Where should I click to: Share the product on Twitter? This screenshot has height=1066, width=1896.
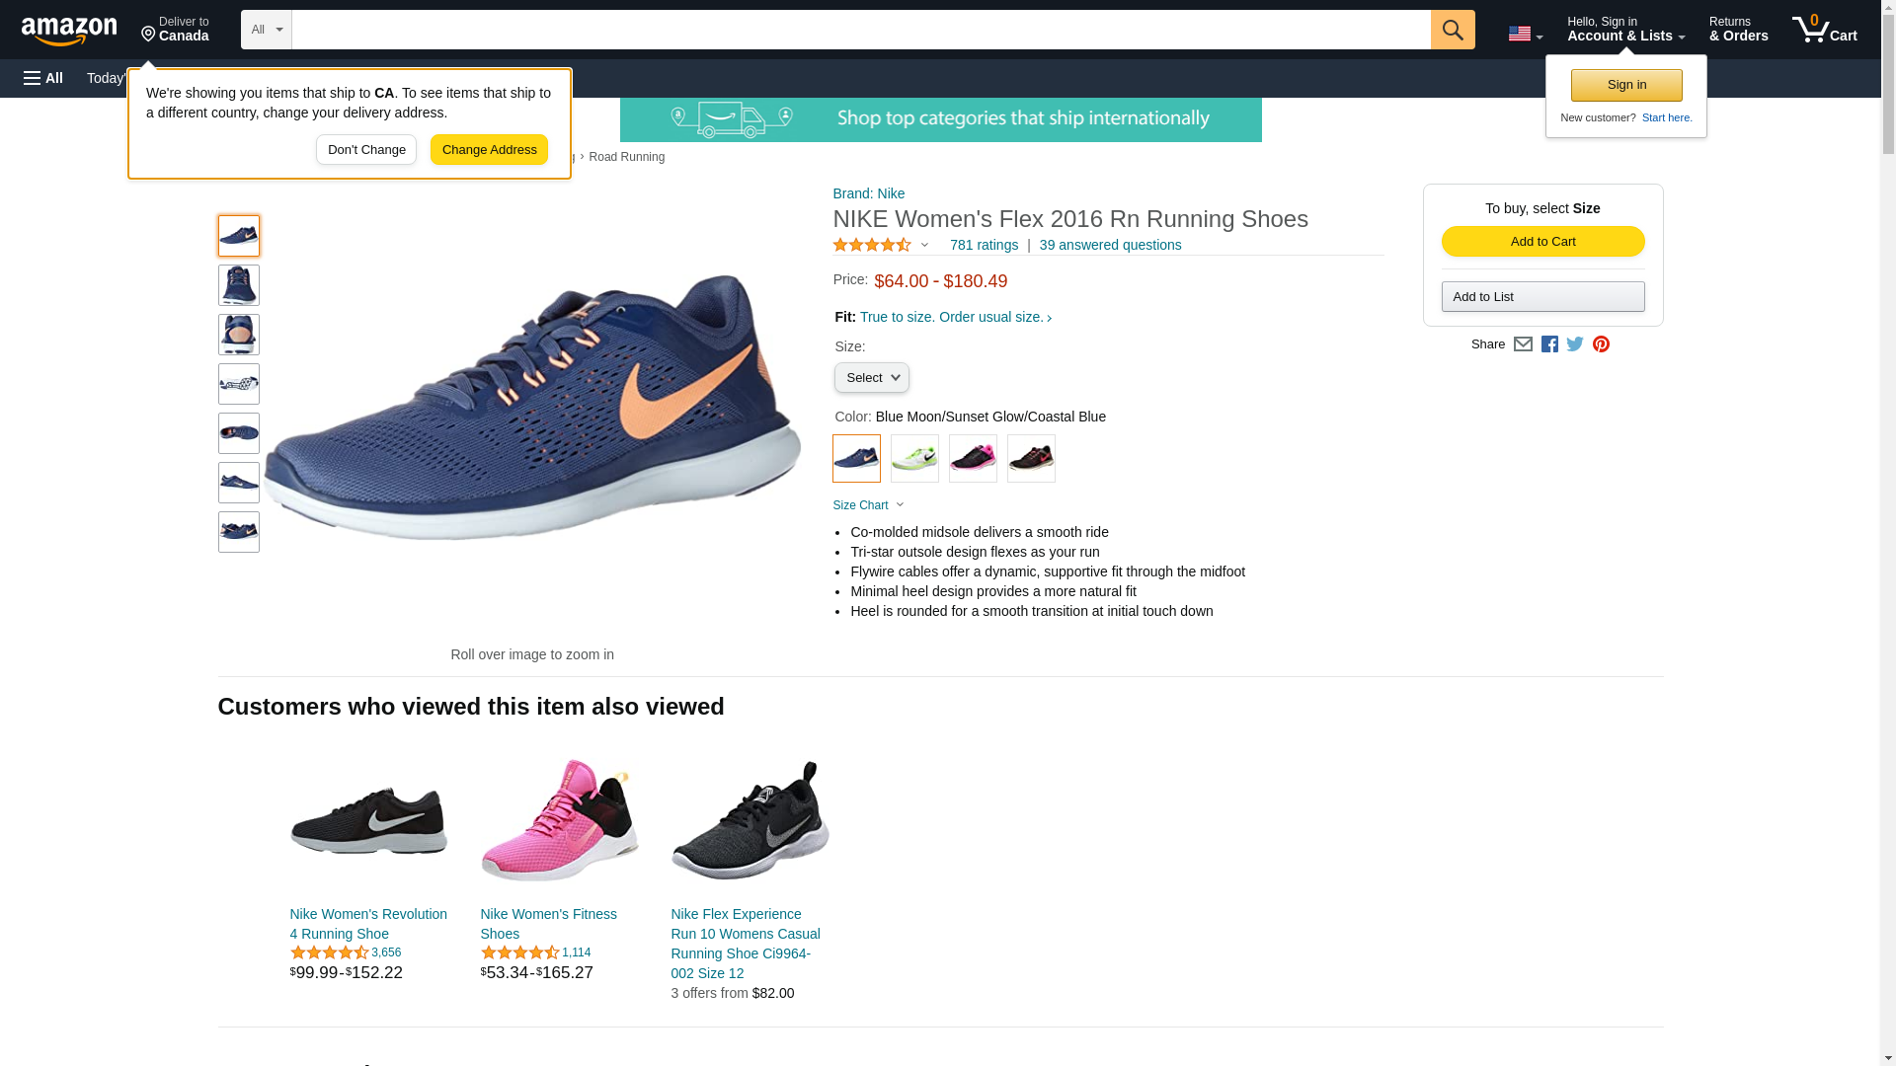[1575, 344]
